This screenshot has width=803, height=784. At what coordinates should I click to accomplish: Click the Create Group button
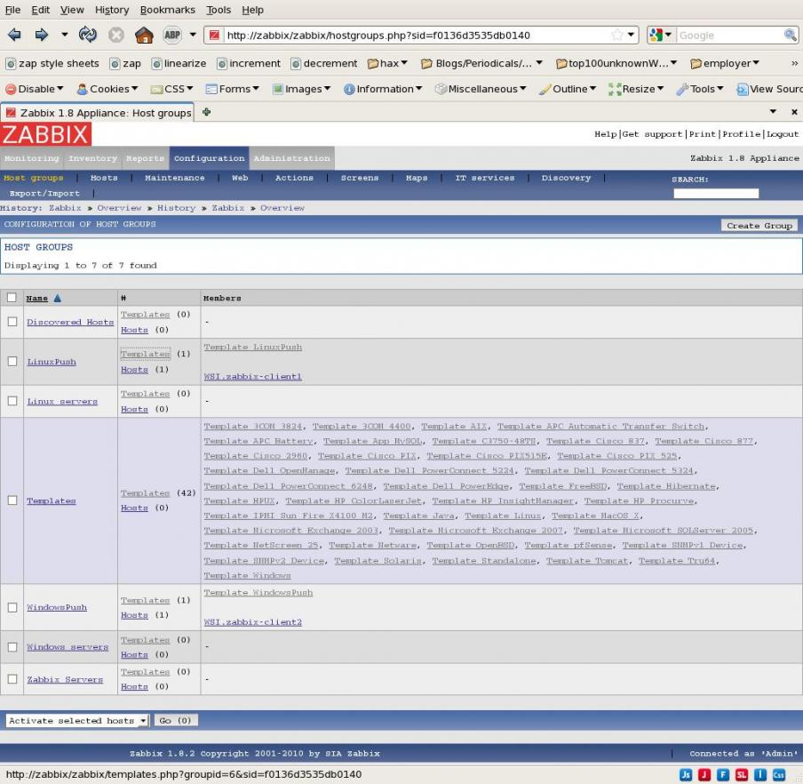pos(759,226)
